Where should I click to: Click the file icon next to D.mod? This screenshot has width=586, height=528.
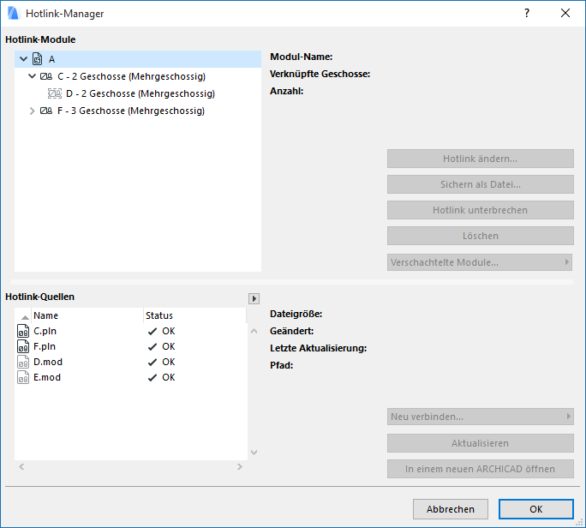pos(23,362)
